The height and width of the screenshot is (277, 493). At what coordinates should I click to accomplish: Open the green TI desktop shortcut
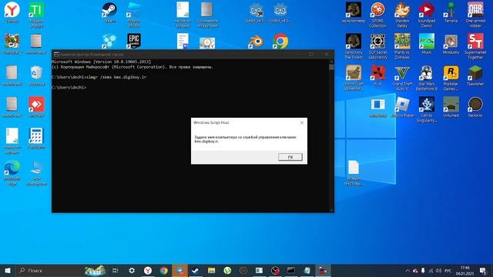point(36,15)
